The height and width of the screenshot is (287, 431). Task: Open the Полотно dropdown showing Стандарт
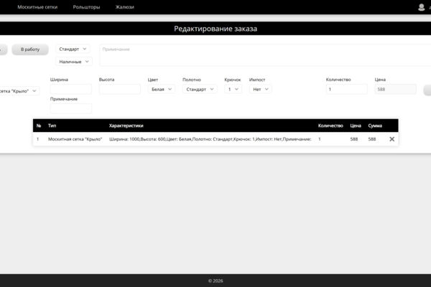tap(200, 89)
